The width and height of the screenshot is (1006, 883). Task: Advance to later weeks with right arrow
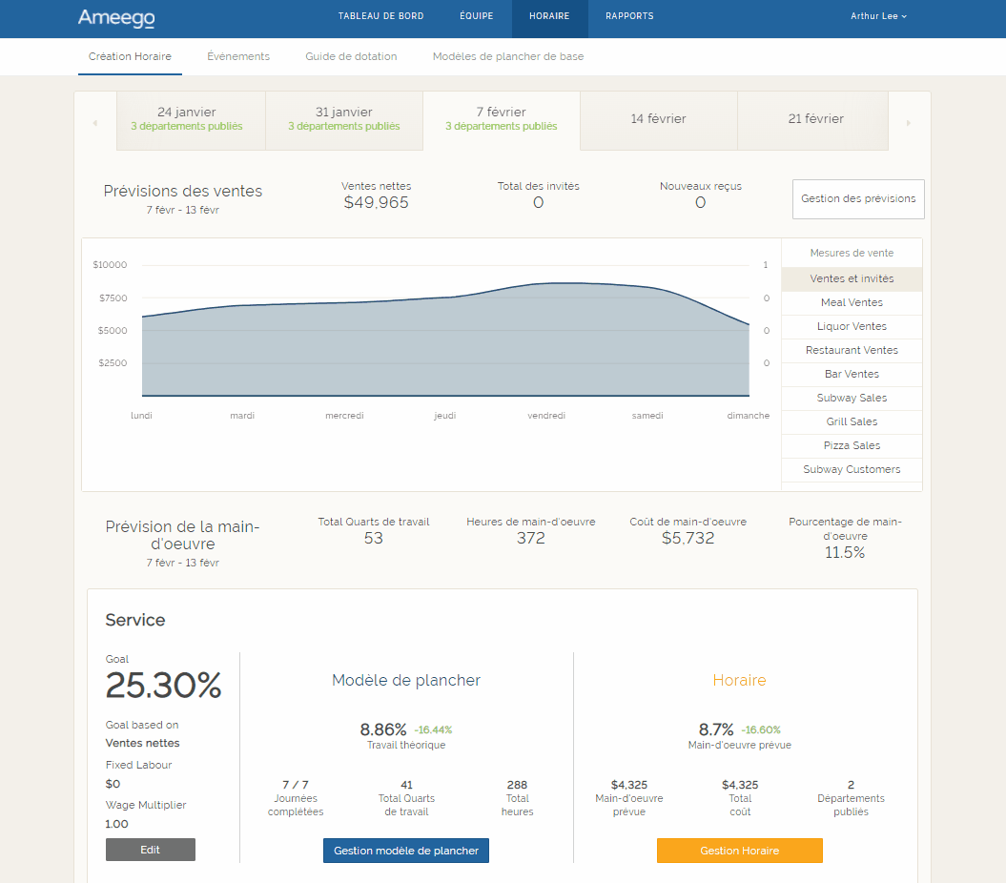[x=908, y=123]
